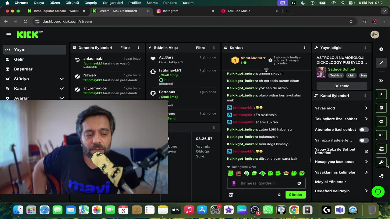Screen dimensions: 390x219
Task: Click the chat message input field
Action: click(266, 183)
